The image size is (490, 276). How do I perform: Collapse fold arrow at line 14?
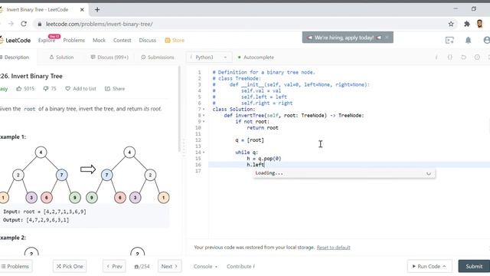(204, 153)
